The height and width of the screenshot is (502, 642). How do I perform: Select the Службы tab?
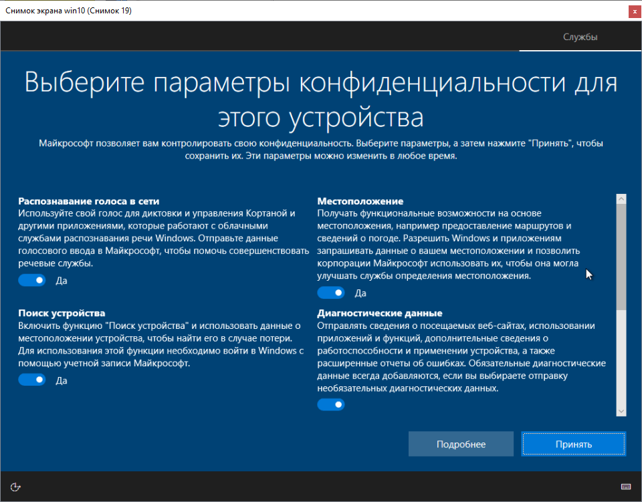pyautogui.click(x=580, y=37)
